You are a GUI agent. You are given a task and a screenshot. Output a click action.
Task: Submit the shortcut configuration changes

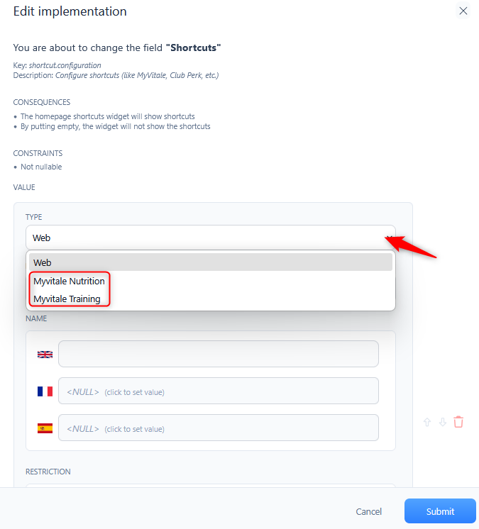(x=440, y=511)
